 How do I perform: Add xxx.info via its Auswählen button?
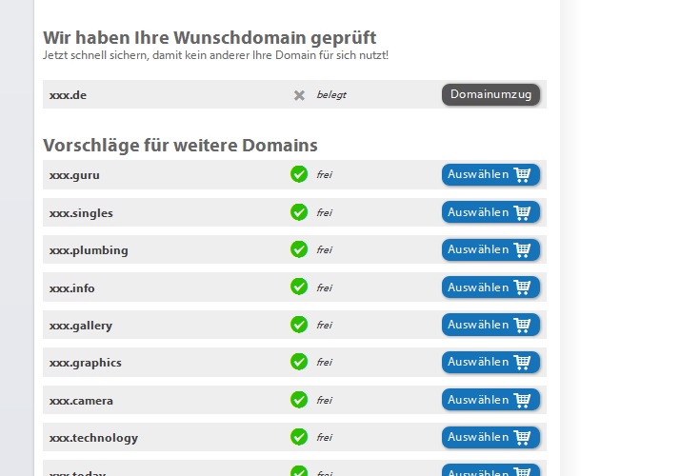[490, 287]
